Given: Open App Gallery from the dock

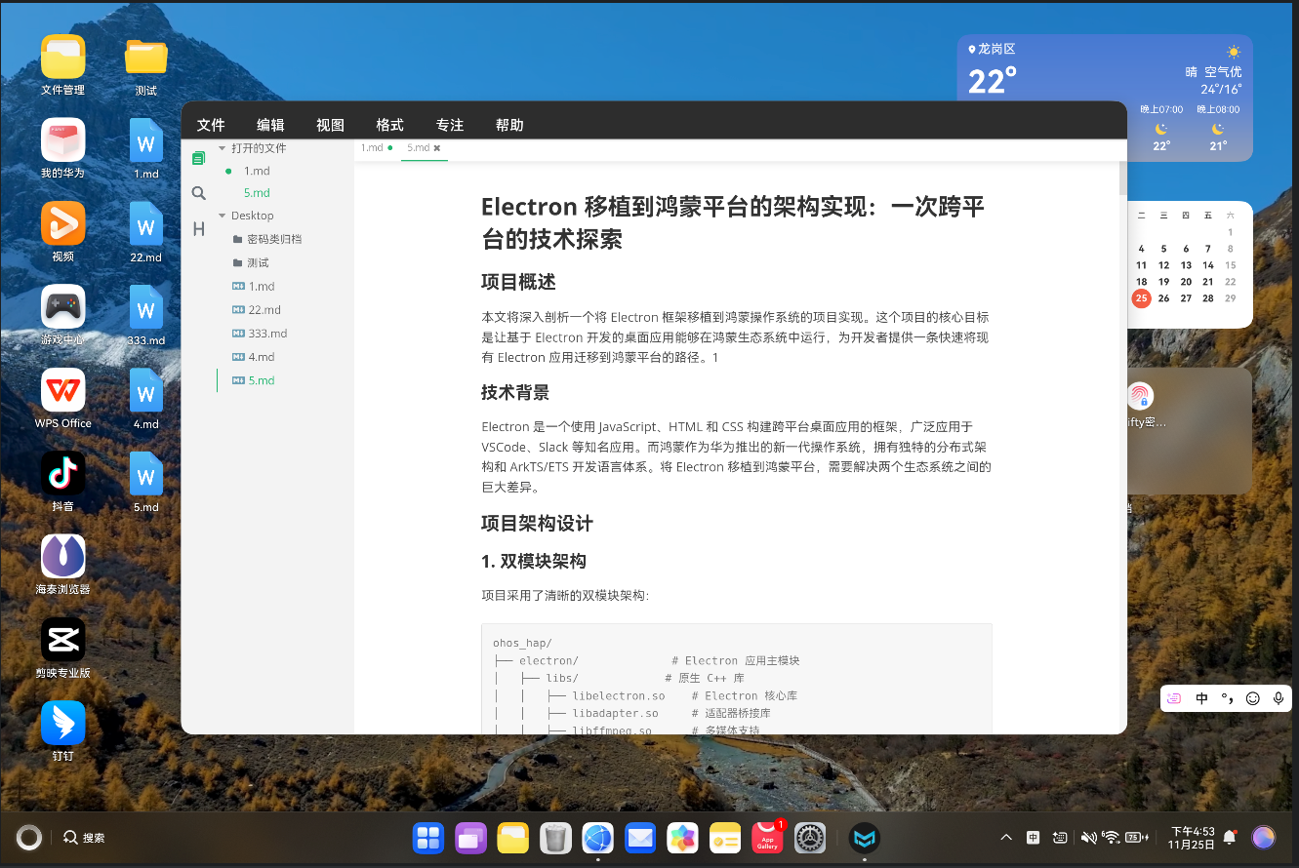Looking at the screenshot, I should coord(767,837).
